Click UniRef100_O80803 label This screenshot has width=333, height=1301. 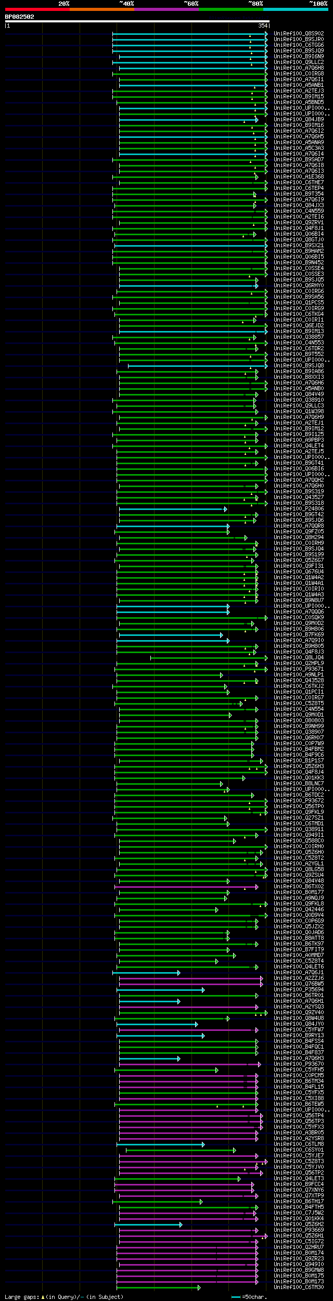click(x=299, y=721)
